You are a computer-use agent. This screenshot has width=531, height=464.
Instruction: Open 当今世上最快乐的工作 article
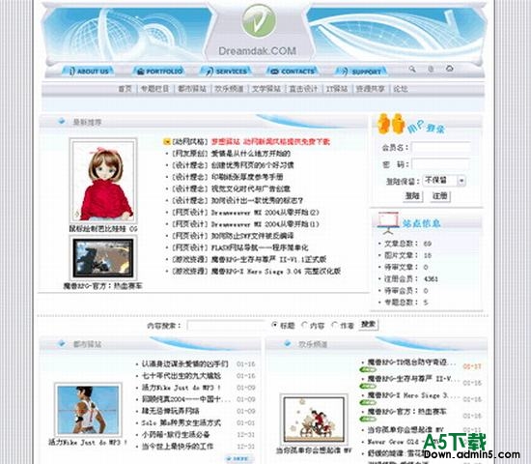click(178, 447)
